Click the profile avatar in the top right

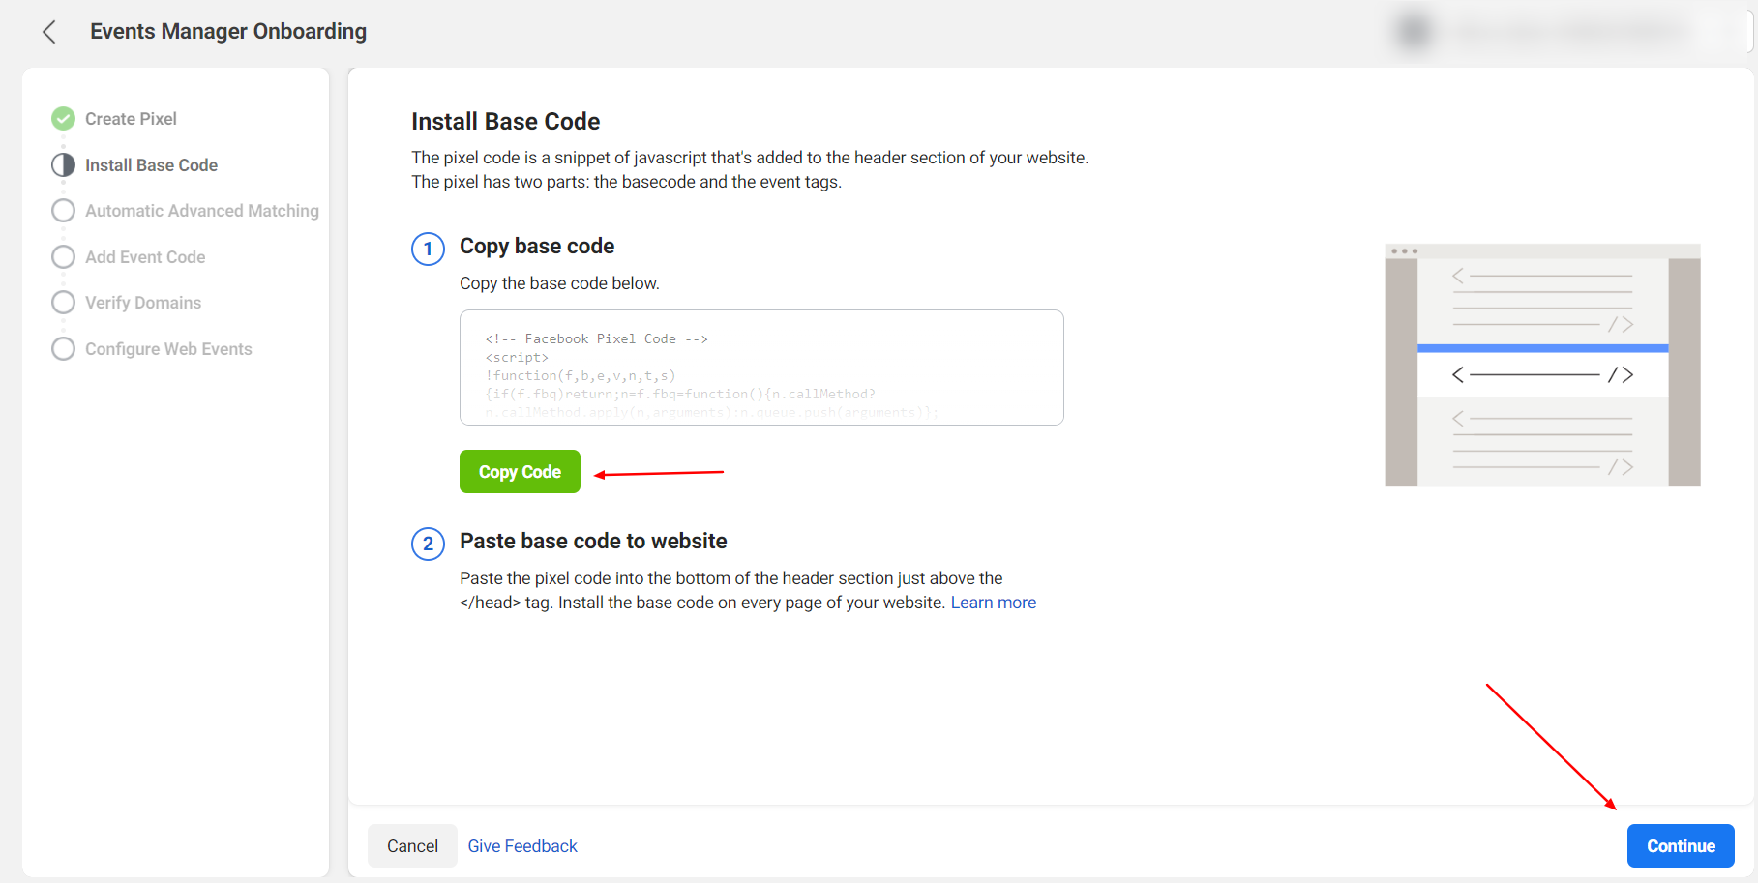coord(1412,30)
